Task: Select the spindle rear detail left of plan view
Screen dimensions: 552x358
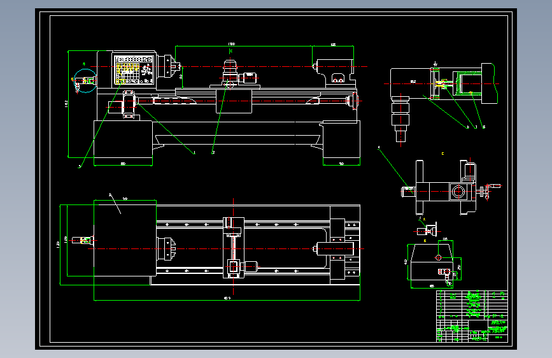Action: [83, 240]
